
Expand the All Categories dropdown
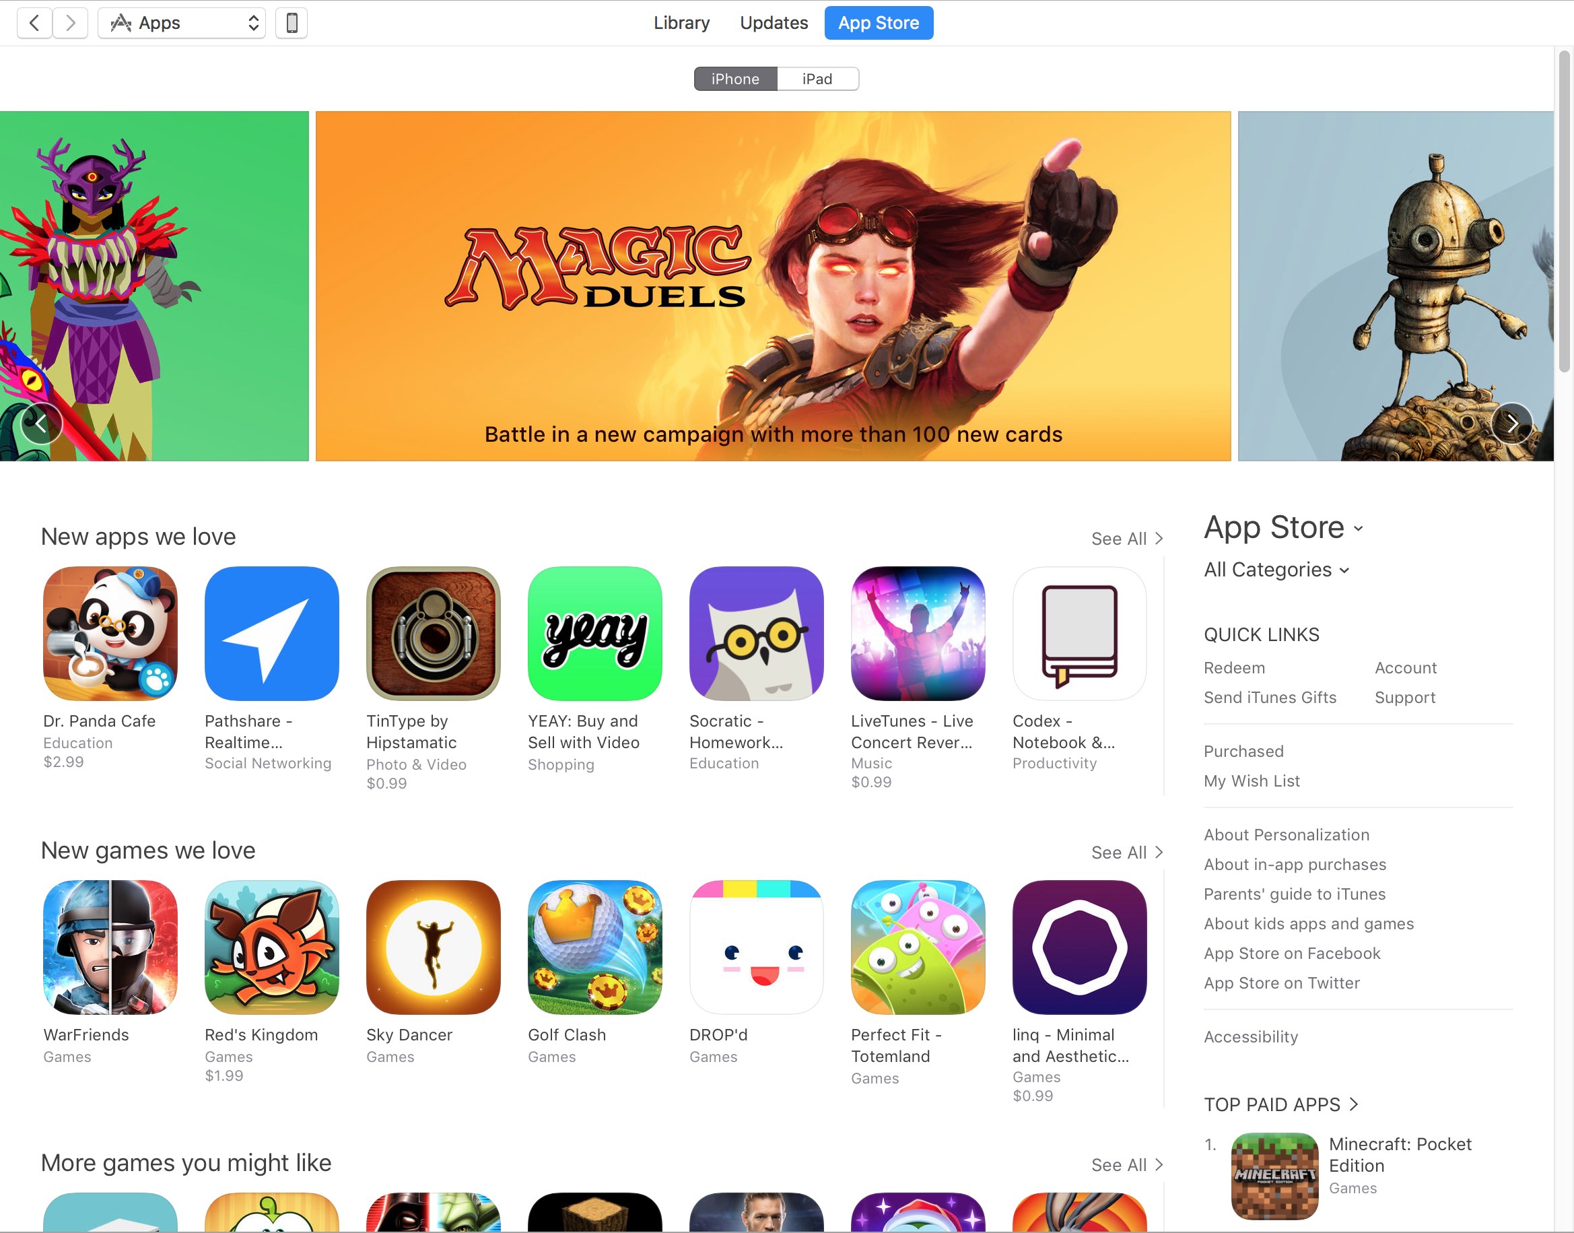point(1276,570)
